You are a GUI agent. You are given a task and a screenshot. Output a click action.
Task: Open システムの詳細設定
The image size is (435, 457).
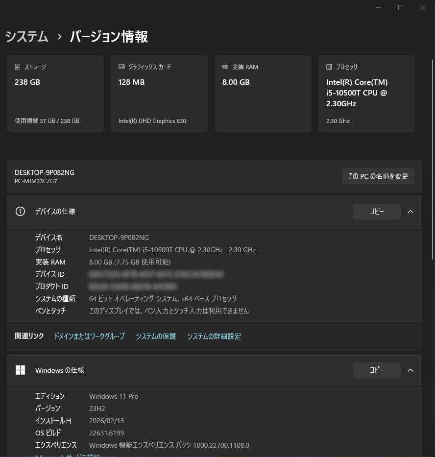[x=214, y=337]
